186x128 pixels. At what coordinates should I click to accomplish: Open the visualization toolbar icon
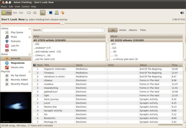(51, 13)
